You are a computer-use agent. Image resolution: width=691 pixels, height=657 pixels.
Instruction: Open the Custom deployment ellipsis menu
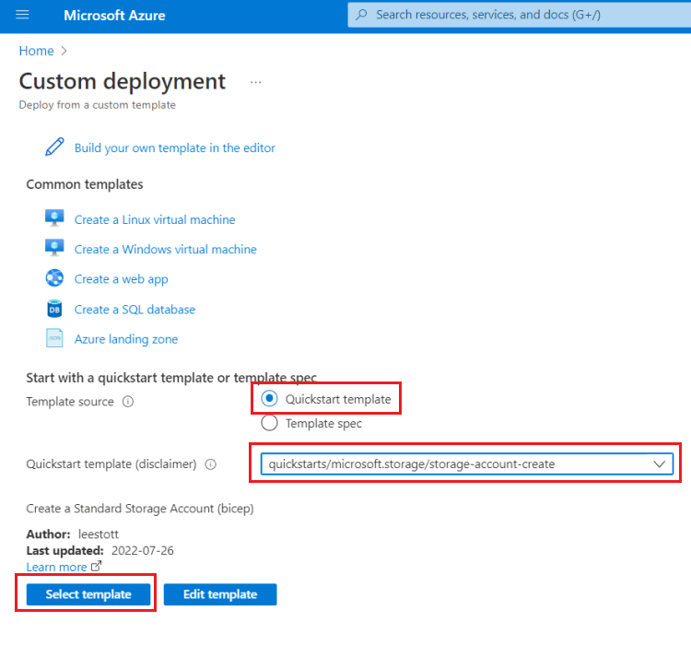[x=255, y=82]
